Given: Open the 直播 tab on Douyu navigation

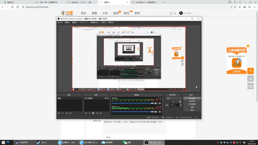Looking at the screenshot, I should coord(94,13).
